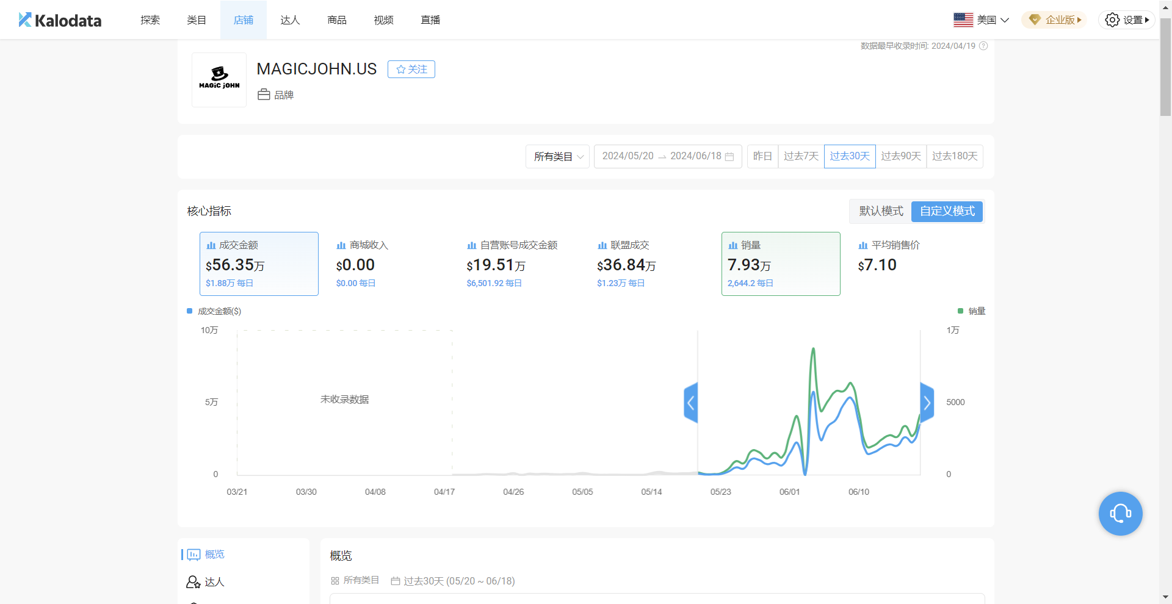The height and width of the screenshot is (604, 1172).
Task: Click the 关注 follow button
Action: tap(411, 70)
